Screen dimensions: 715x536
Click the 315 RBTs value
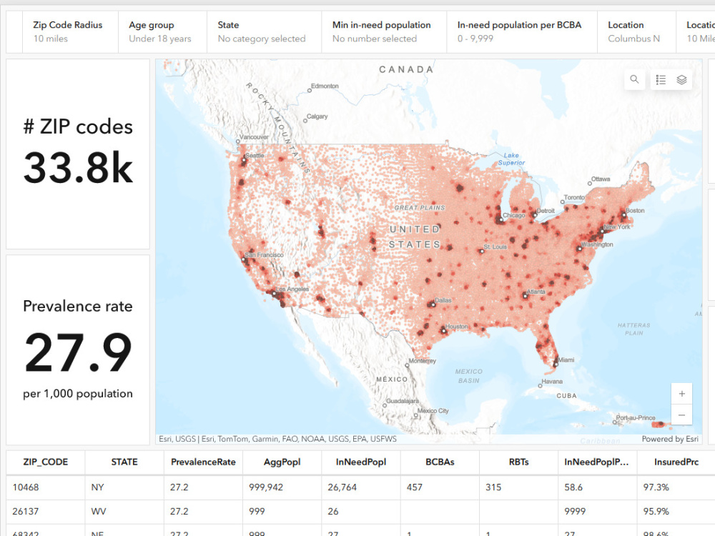[519, 487]
